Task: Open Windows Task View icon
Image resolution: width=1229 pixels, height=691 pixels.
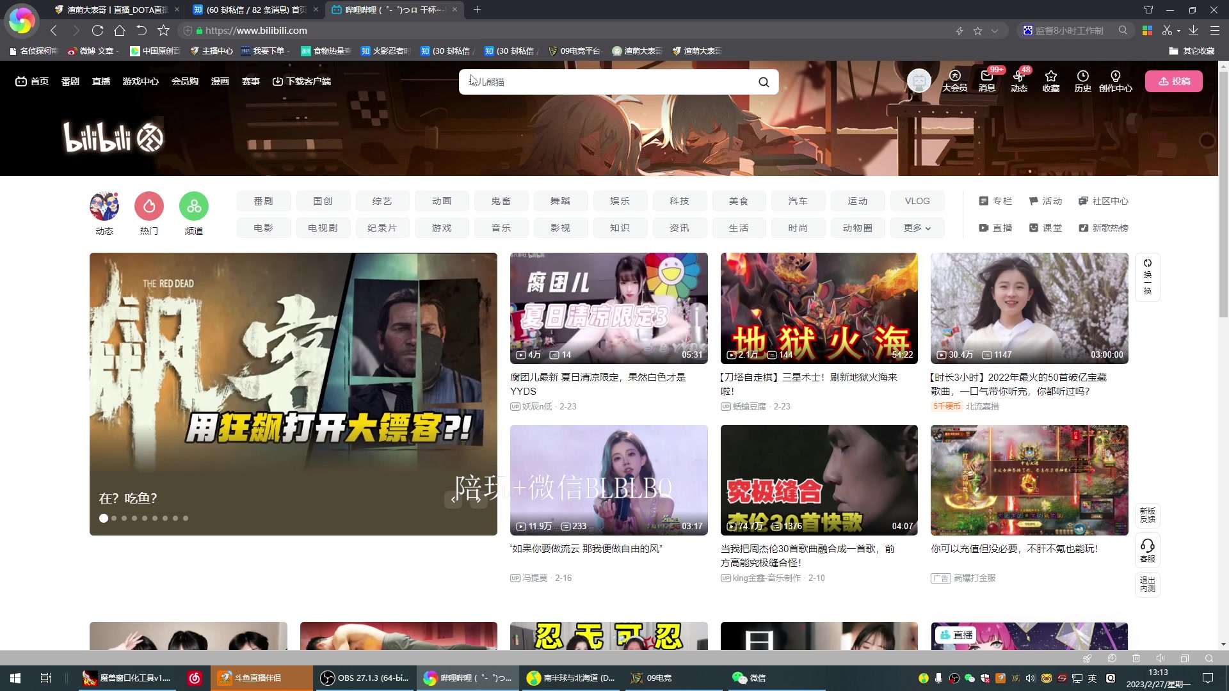Action: tap(45, 678)
